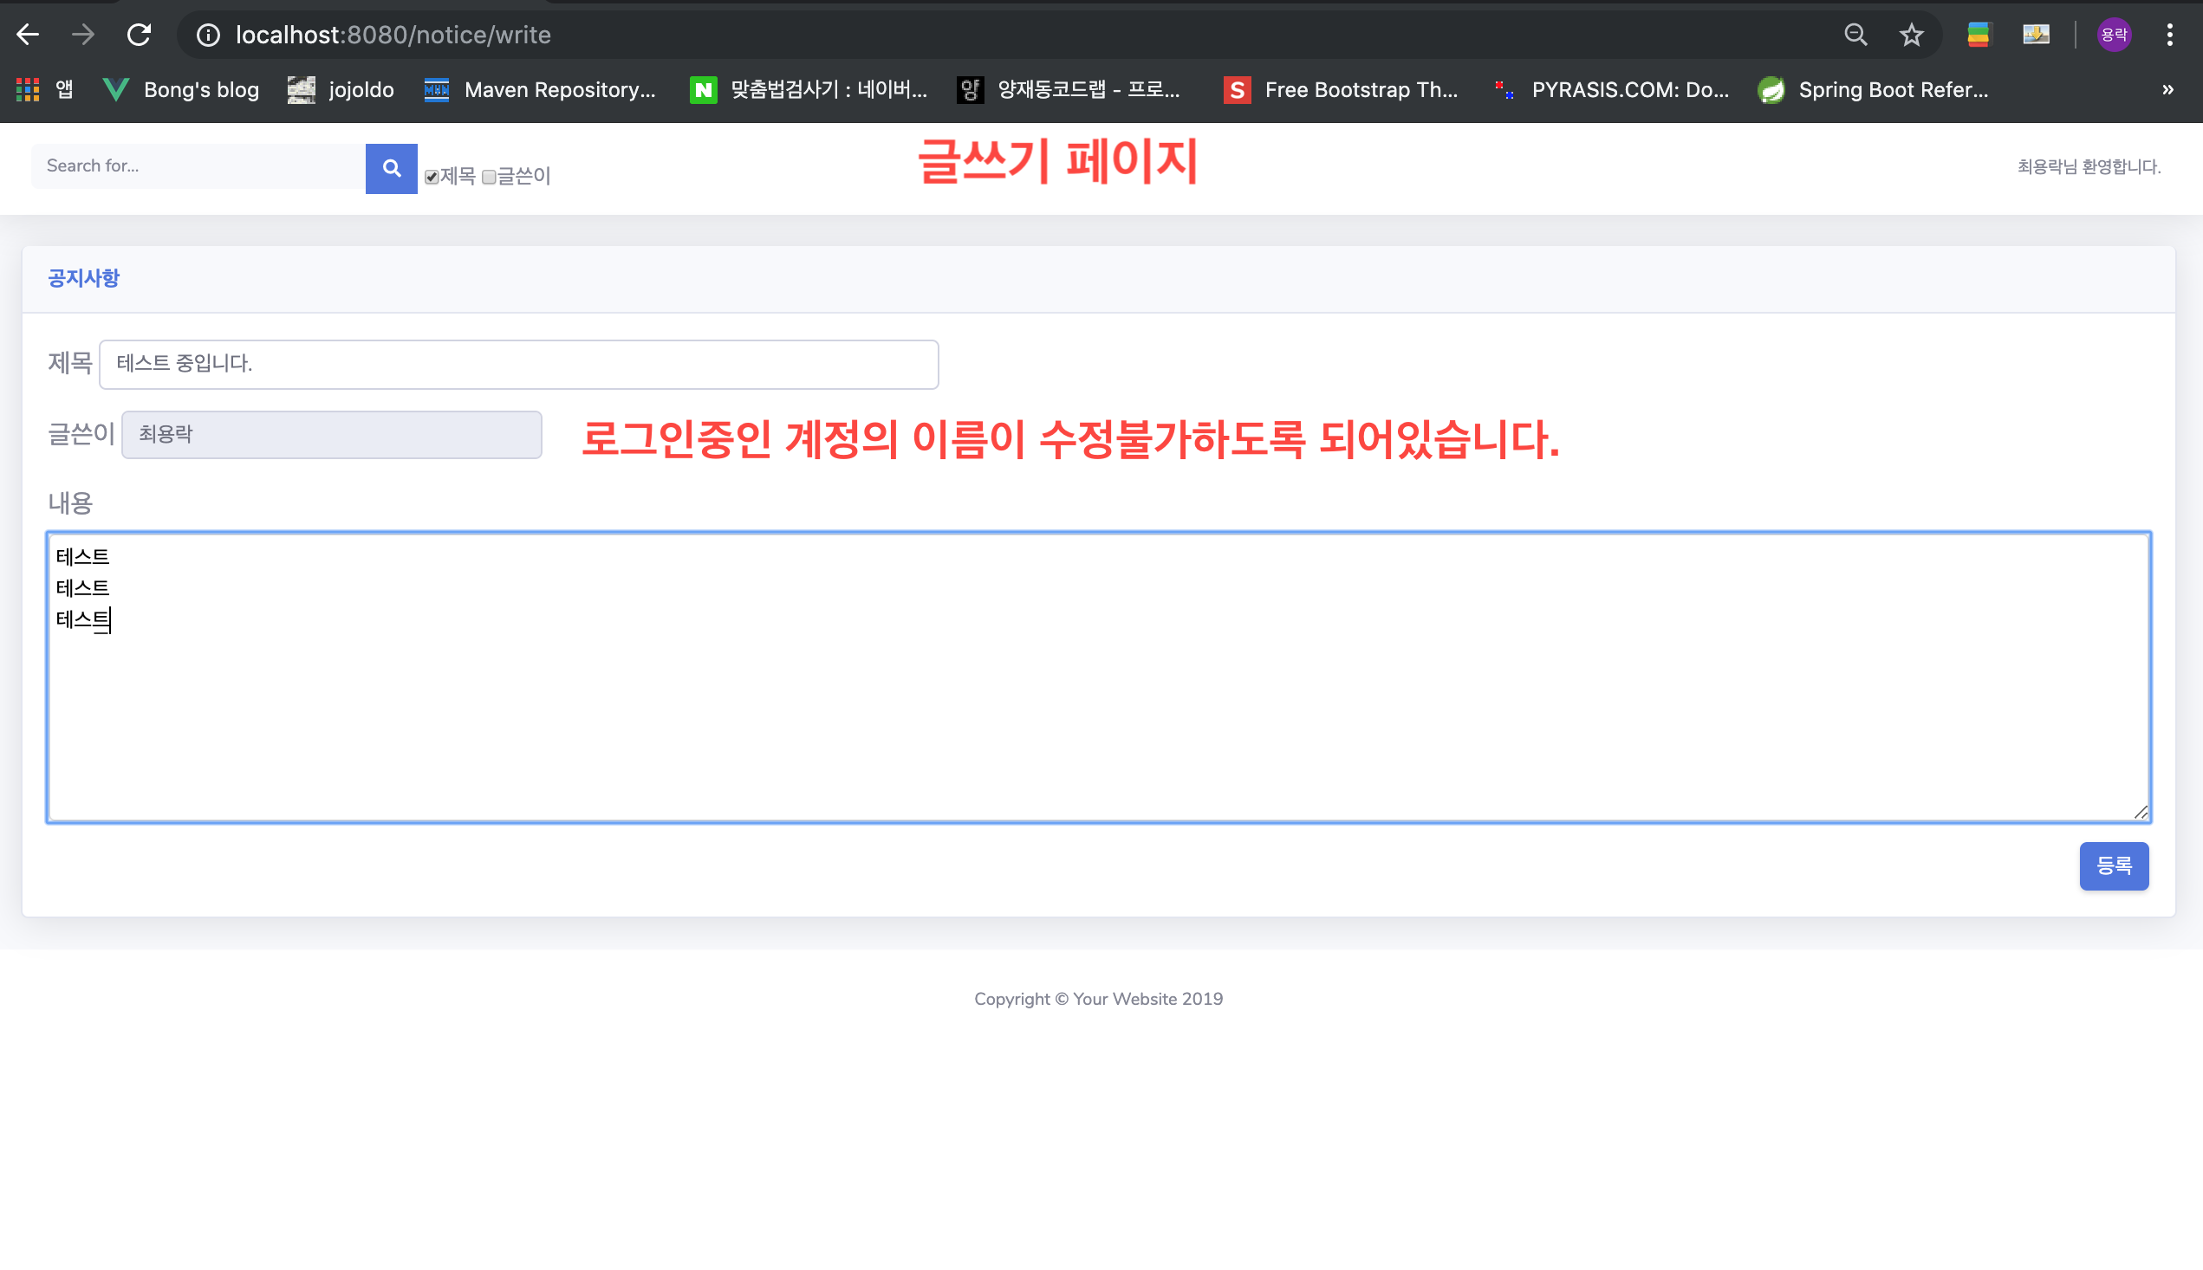The image size is (2203, 1270).
Task: Click the site information icon in address bar
Action: click(x=208, y=35)
